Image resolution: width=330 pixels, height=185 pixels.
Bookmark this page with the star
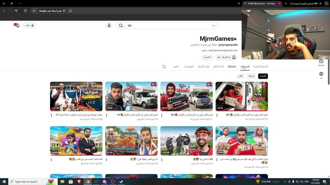pos(34,11)
